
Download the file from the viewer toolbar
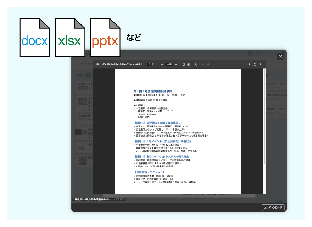(x=250, y=65)
